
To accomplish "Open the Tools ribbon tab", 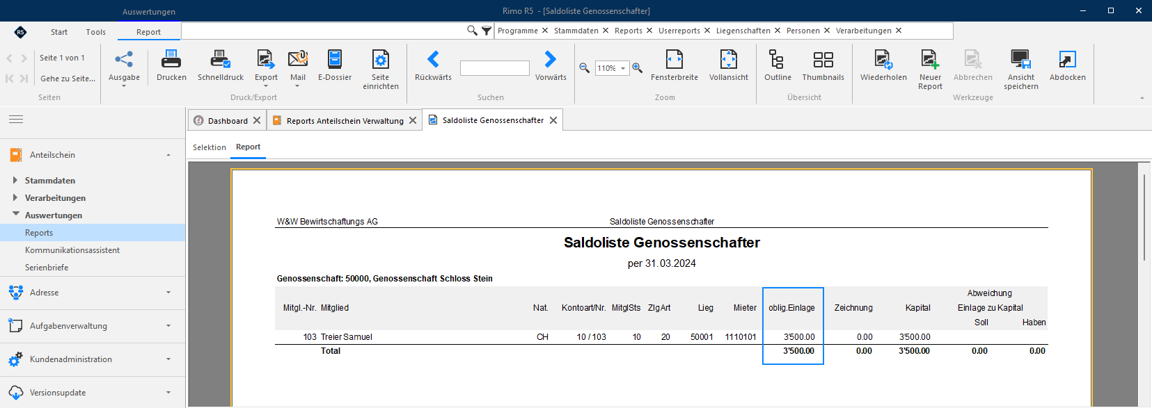I will tap(96, 32).
